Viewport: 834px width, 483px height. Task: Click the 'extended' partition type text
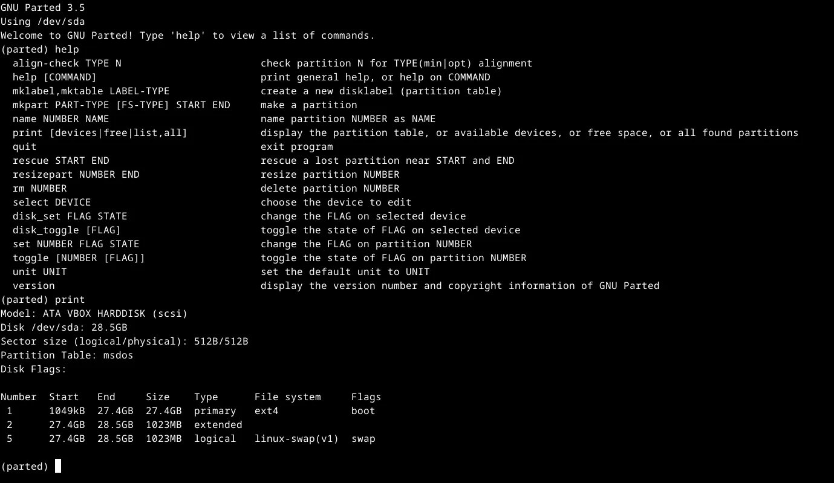[x=218, y=425]
